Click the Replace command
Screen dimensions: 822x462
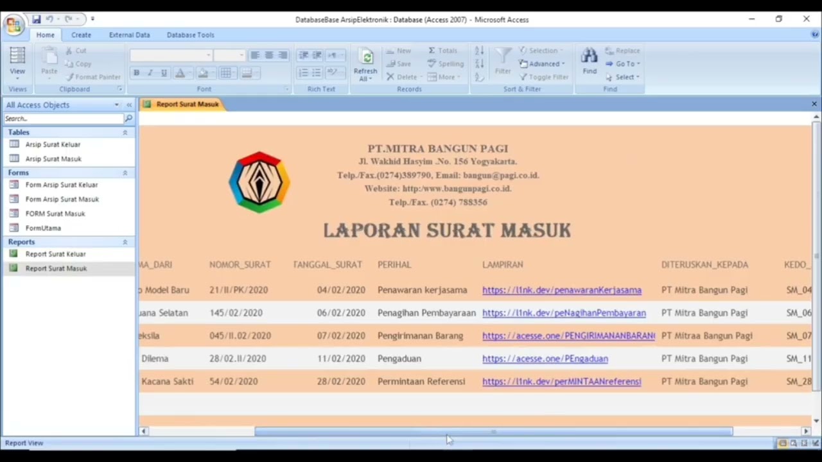pyautogui.click(x=622, y=51)
